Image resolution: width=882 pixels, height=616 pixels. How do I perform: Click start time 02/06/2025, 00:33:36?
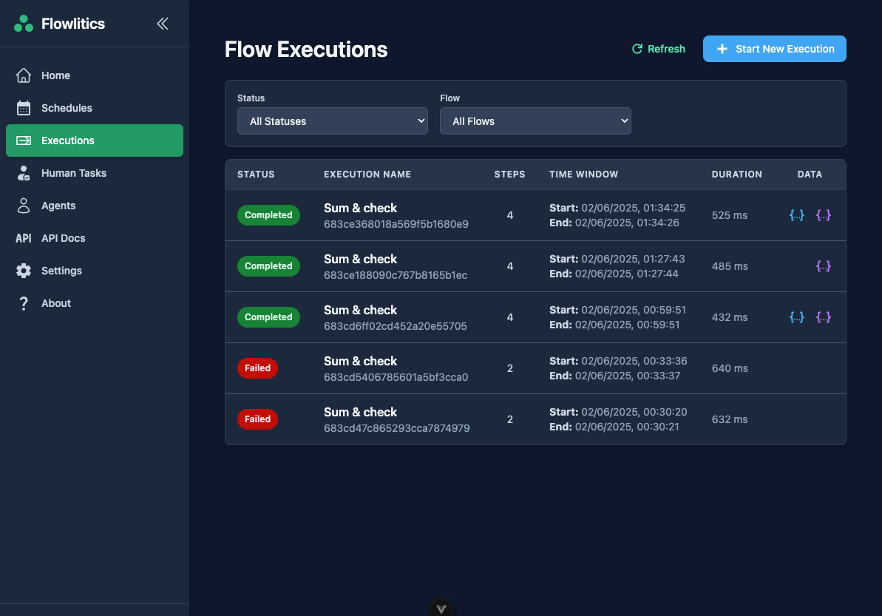click(634, 361)
